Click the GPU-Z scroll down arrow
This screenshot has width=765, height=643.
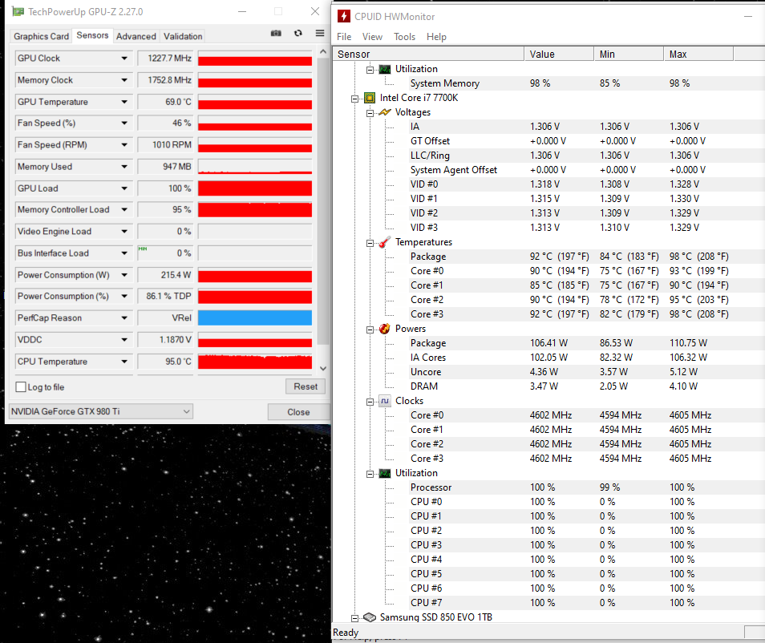(323, 368)
